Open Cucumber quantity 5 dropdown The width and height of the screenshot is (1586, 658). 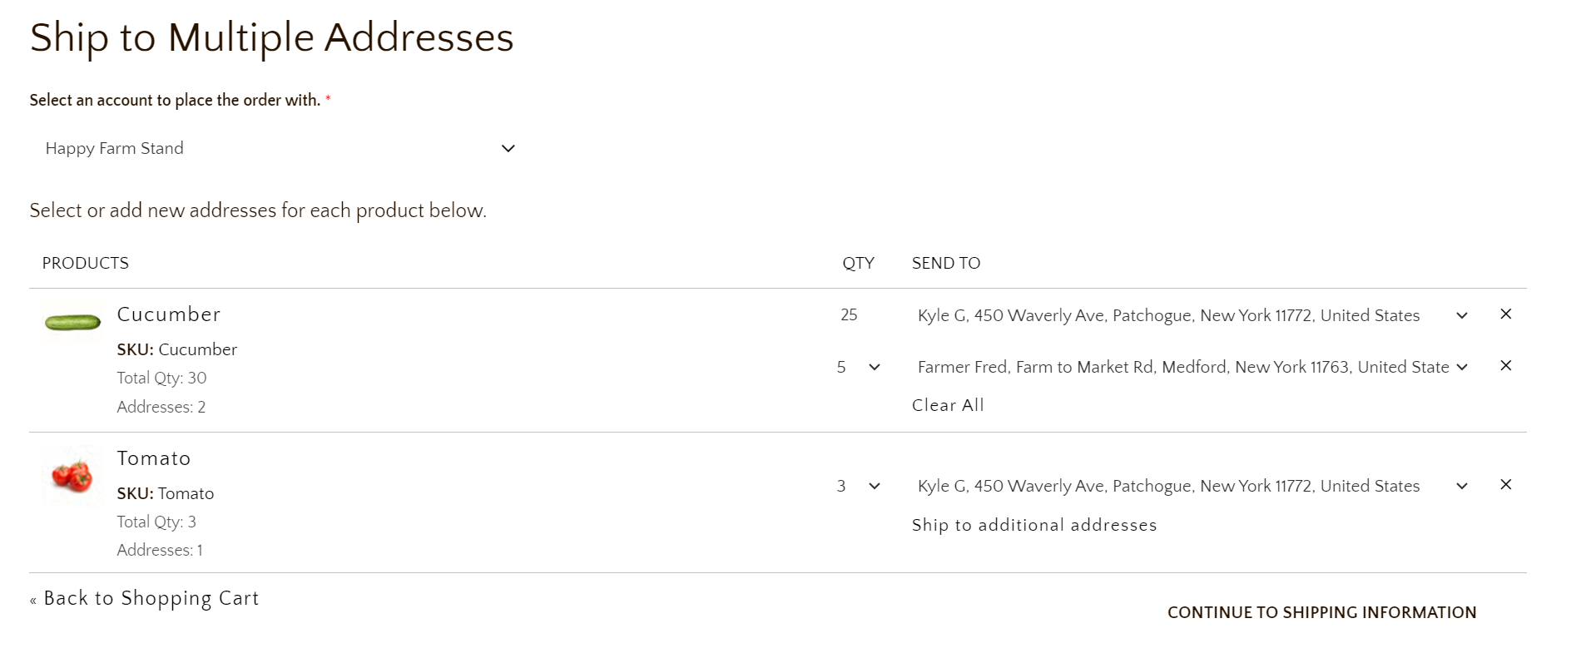pyautogui.click(x=858, y=368)
